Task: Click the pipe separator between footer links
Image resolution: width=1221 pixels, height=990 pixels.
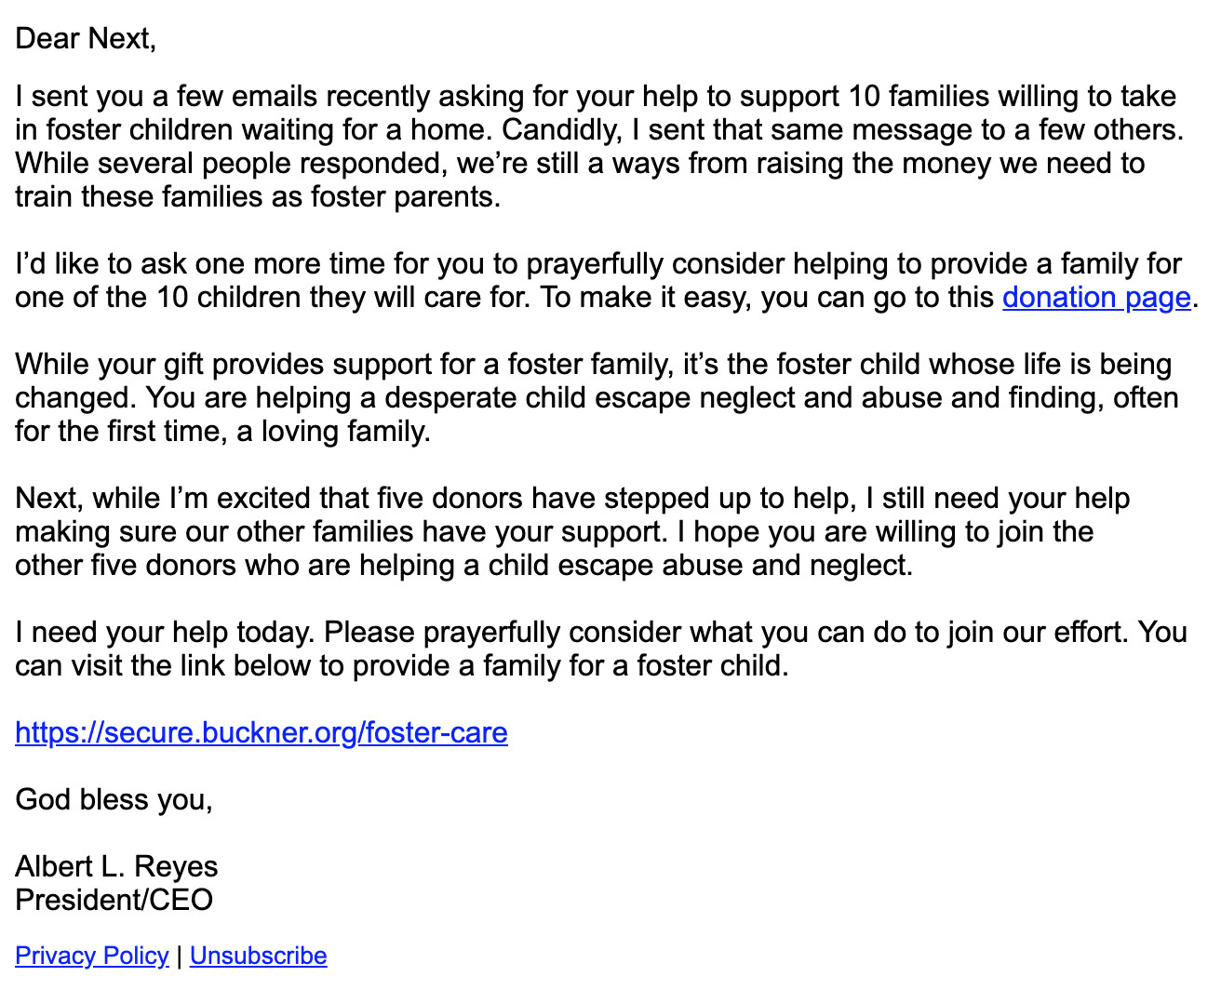Action: (x=180, y=956)
